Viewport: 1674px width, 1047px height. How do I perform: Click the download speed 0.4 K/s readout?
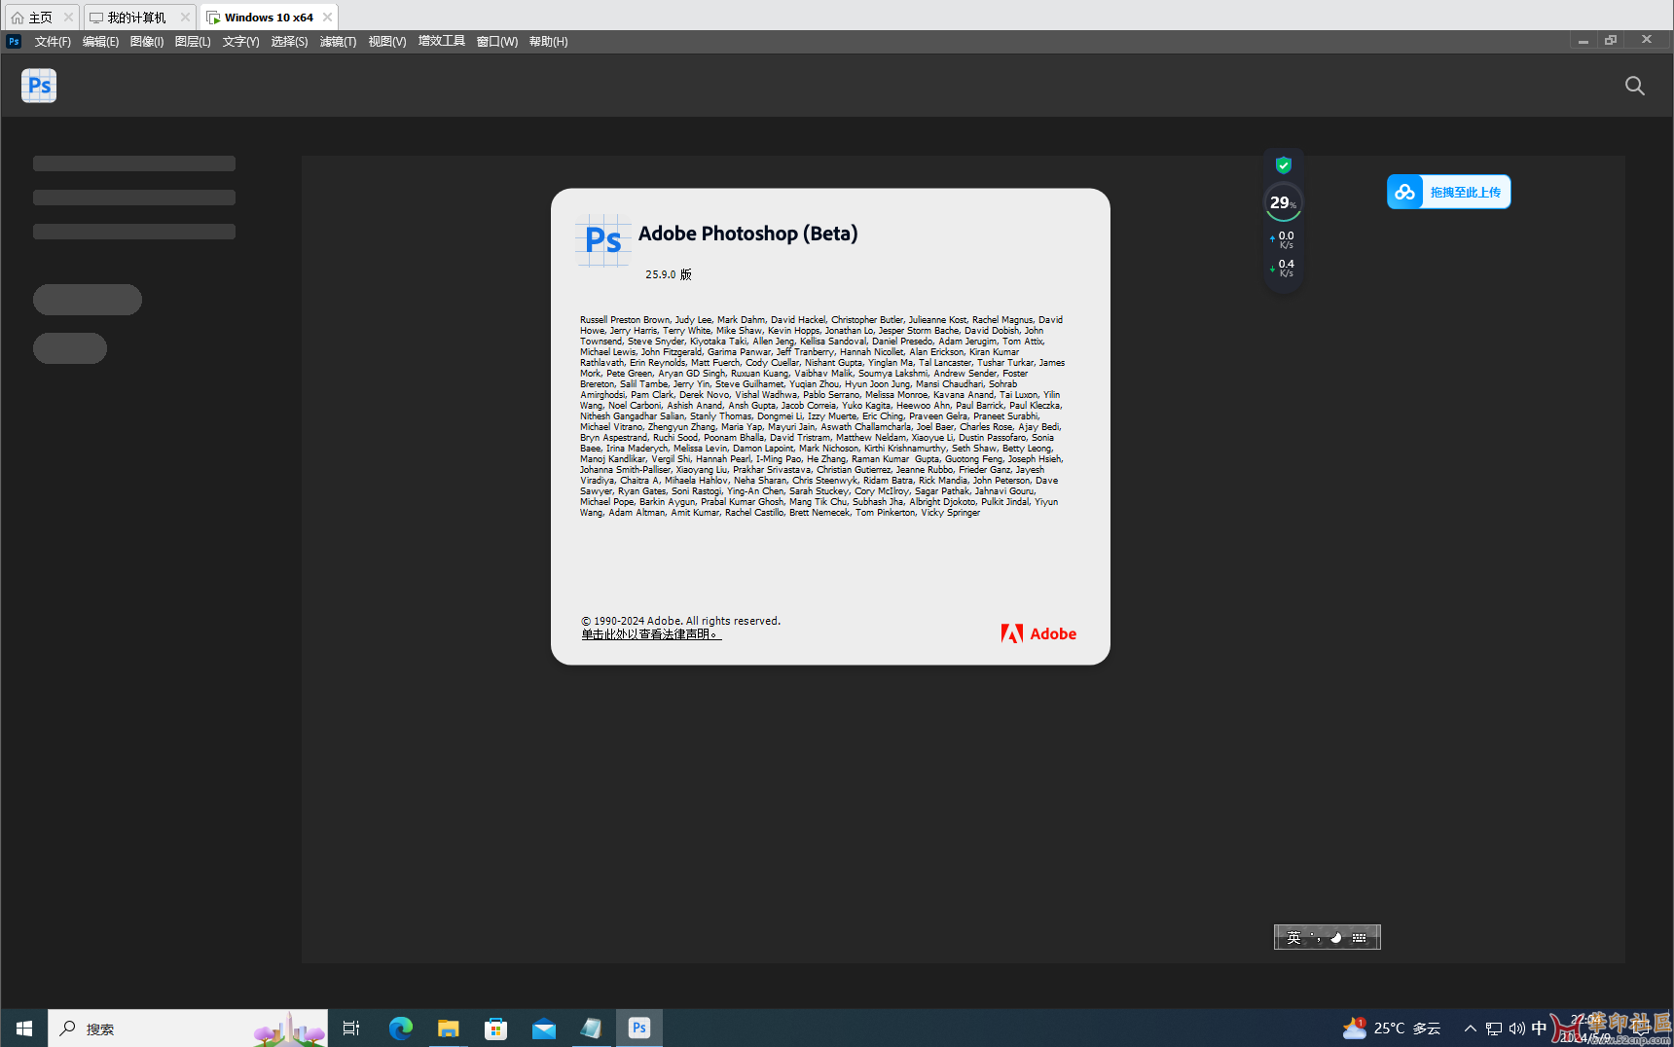(x=1283, y=268)
